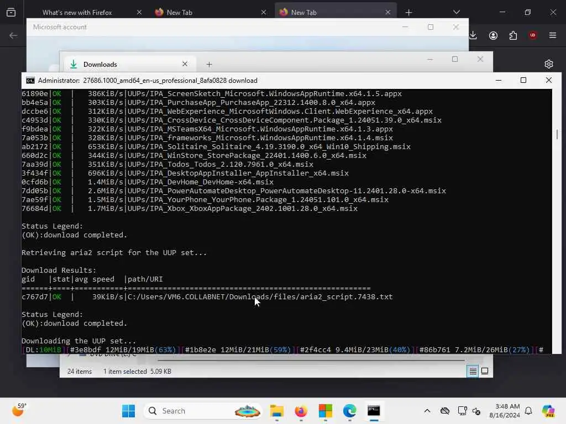Open Firefox tab overview icon
The image size is (566, 424).
(x=11, y=12)
